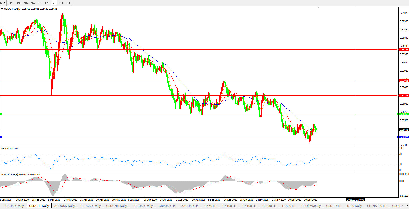Switch to the XAUUSD,H4 tab
Image resolution: width=409 pixels, height=209 pixels.
point(190,206)
